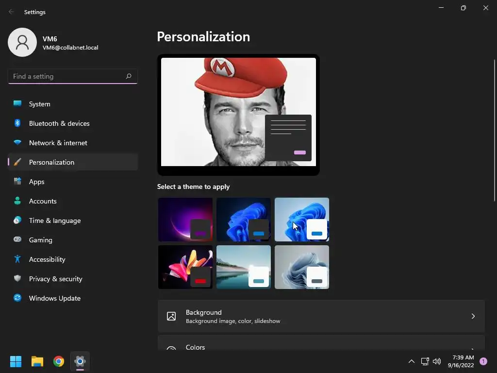Apply the lake Sunrise theme
Image resolution: width=497 pixels, height=373 pixels.
tap(244, 267)
